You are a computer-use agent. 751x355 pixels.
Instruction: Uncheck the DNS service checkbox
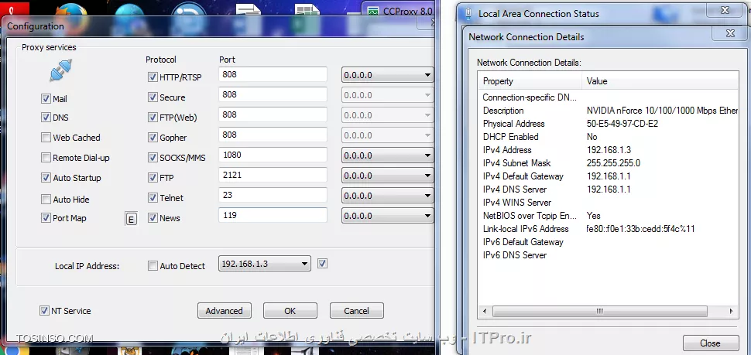(46, 118)
